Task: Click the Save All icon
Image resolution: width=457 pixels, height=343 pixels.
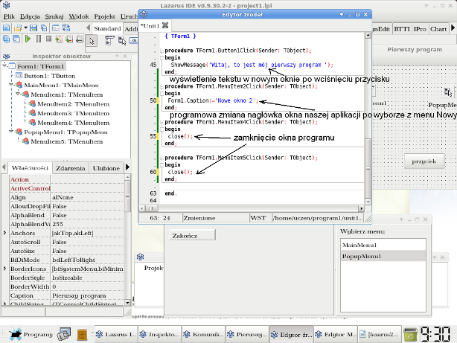Action: tap(44, 28)
